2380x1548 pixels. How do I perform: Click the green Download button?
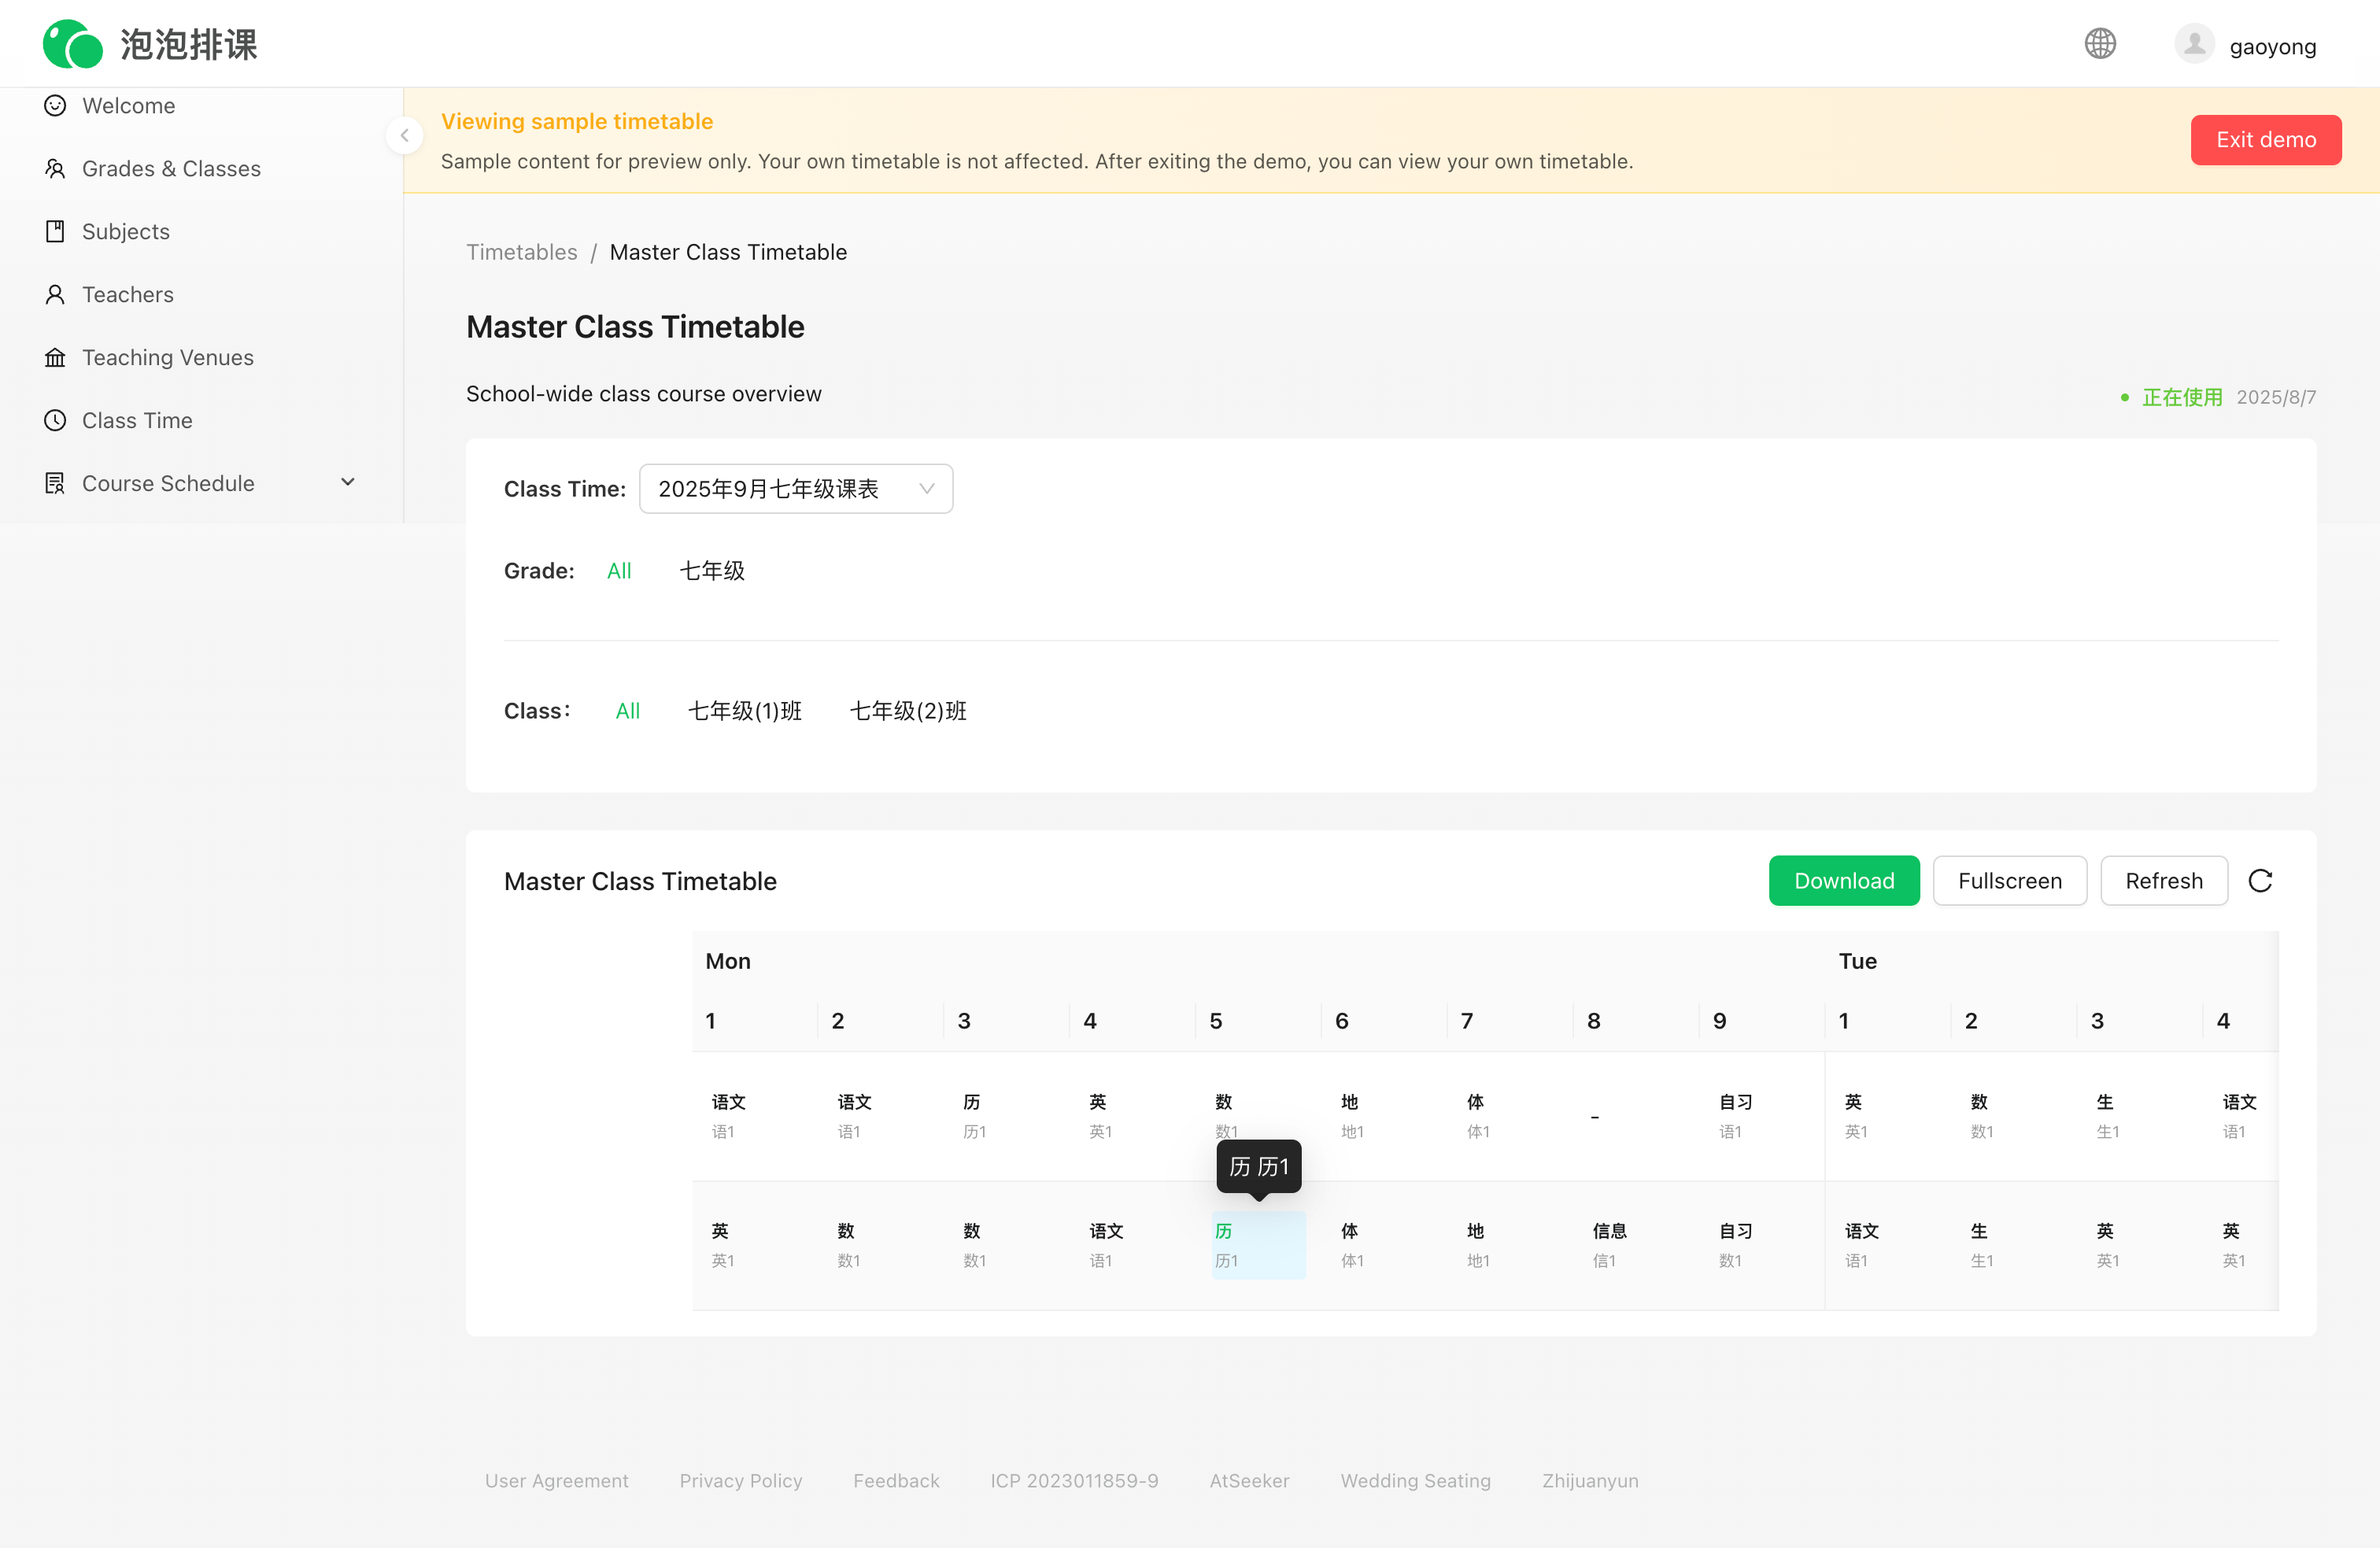1843,880
